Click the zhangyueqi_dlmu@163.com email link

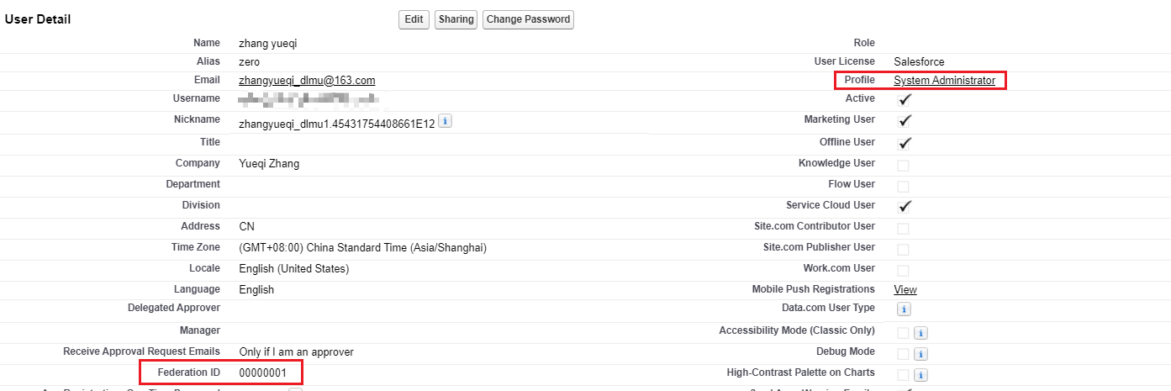[307, 81]
